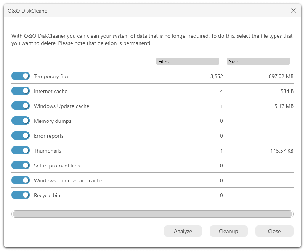This screenshot has height=251, width=305.
Task: Select the Temporary files label
Action: point(52,76)
